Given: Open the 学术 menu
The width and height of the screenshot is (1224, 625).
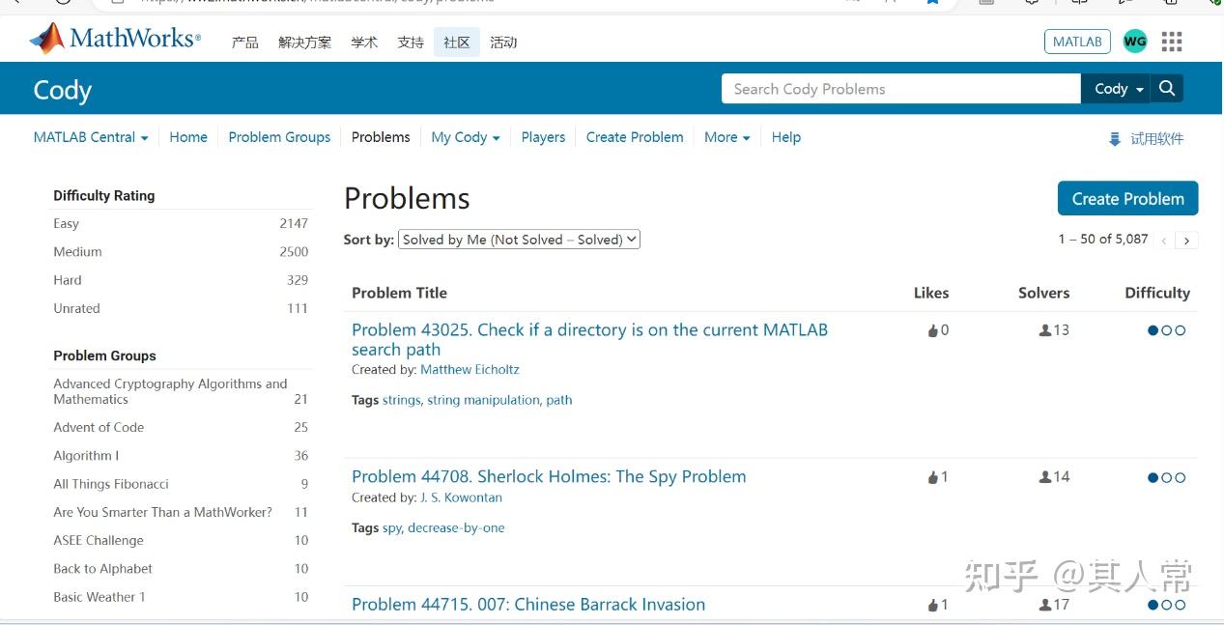Looking at the screenshot, I should click(x=364, y=43).
